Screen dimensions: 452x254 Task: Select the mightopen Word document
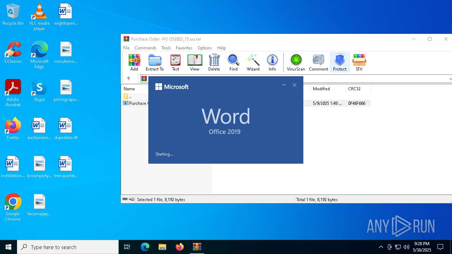click(66, 15)
